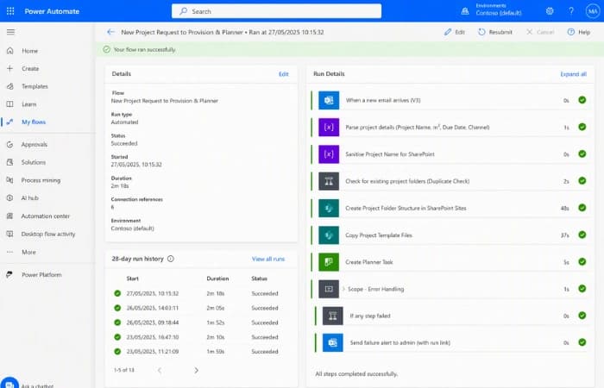Click the Power Automate title

pos(52,11)
